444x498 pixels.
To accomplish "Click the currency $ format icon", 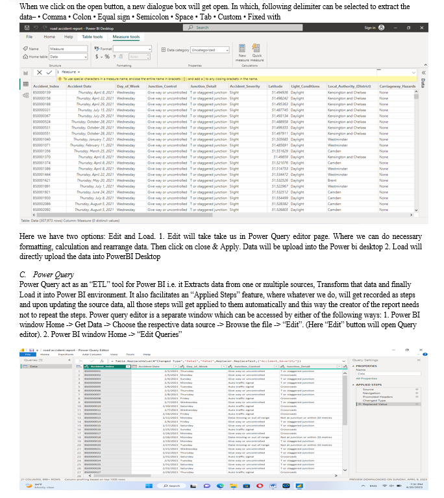I will (x=97, y=56).
